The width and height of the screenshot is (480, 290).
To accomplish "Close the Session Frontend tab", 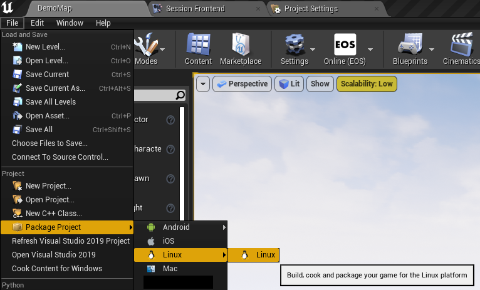I will [258, 9].
